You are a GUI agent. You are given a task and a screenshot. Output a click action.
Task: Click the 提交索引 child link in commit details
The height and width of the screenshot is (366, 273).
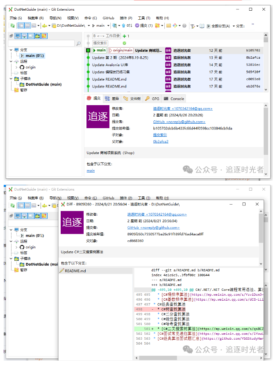(160, 135)
